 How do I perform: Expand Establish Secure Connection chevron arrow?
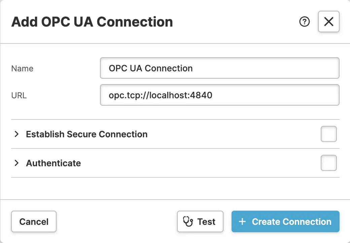coord(16,134)
